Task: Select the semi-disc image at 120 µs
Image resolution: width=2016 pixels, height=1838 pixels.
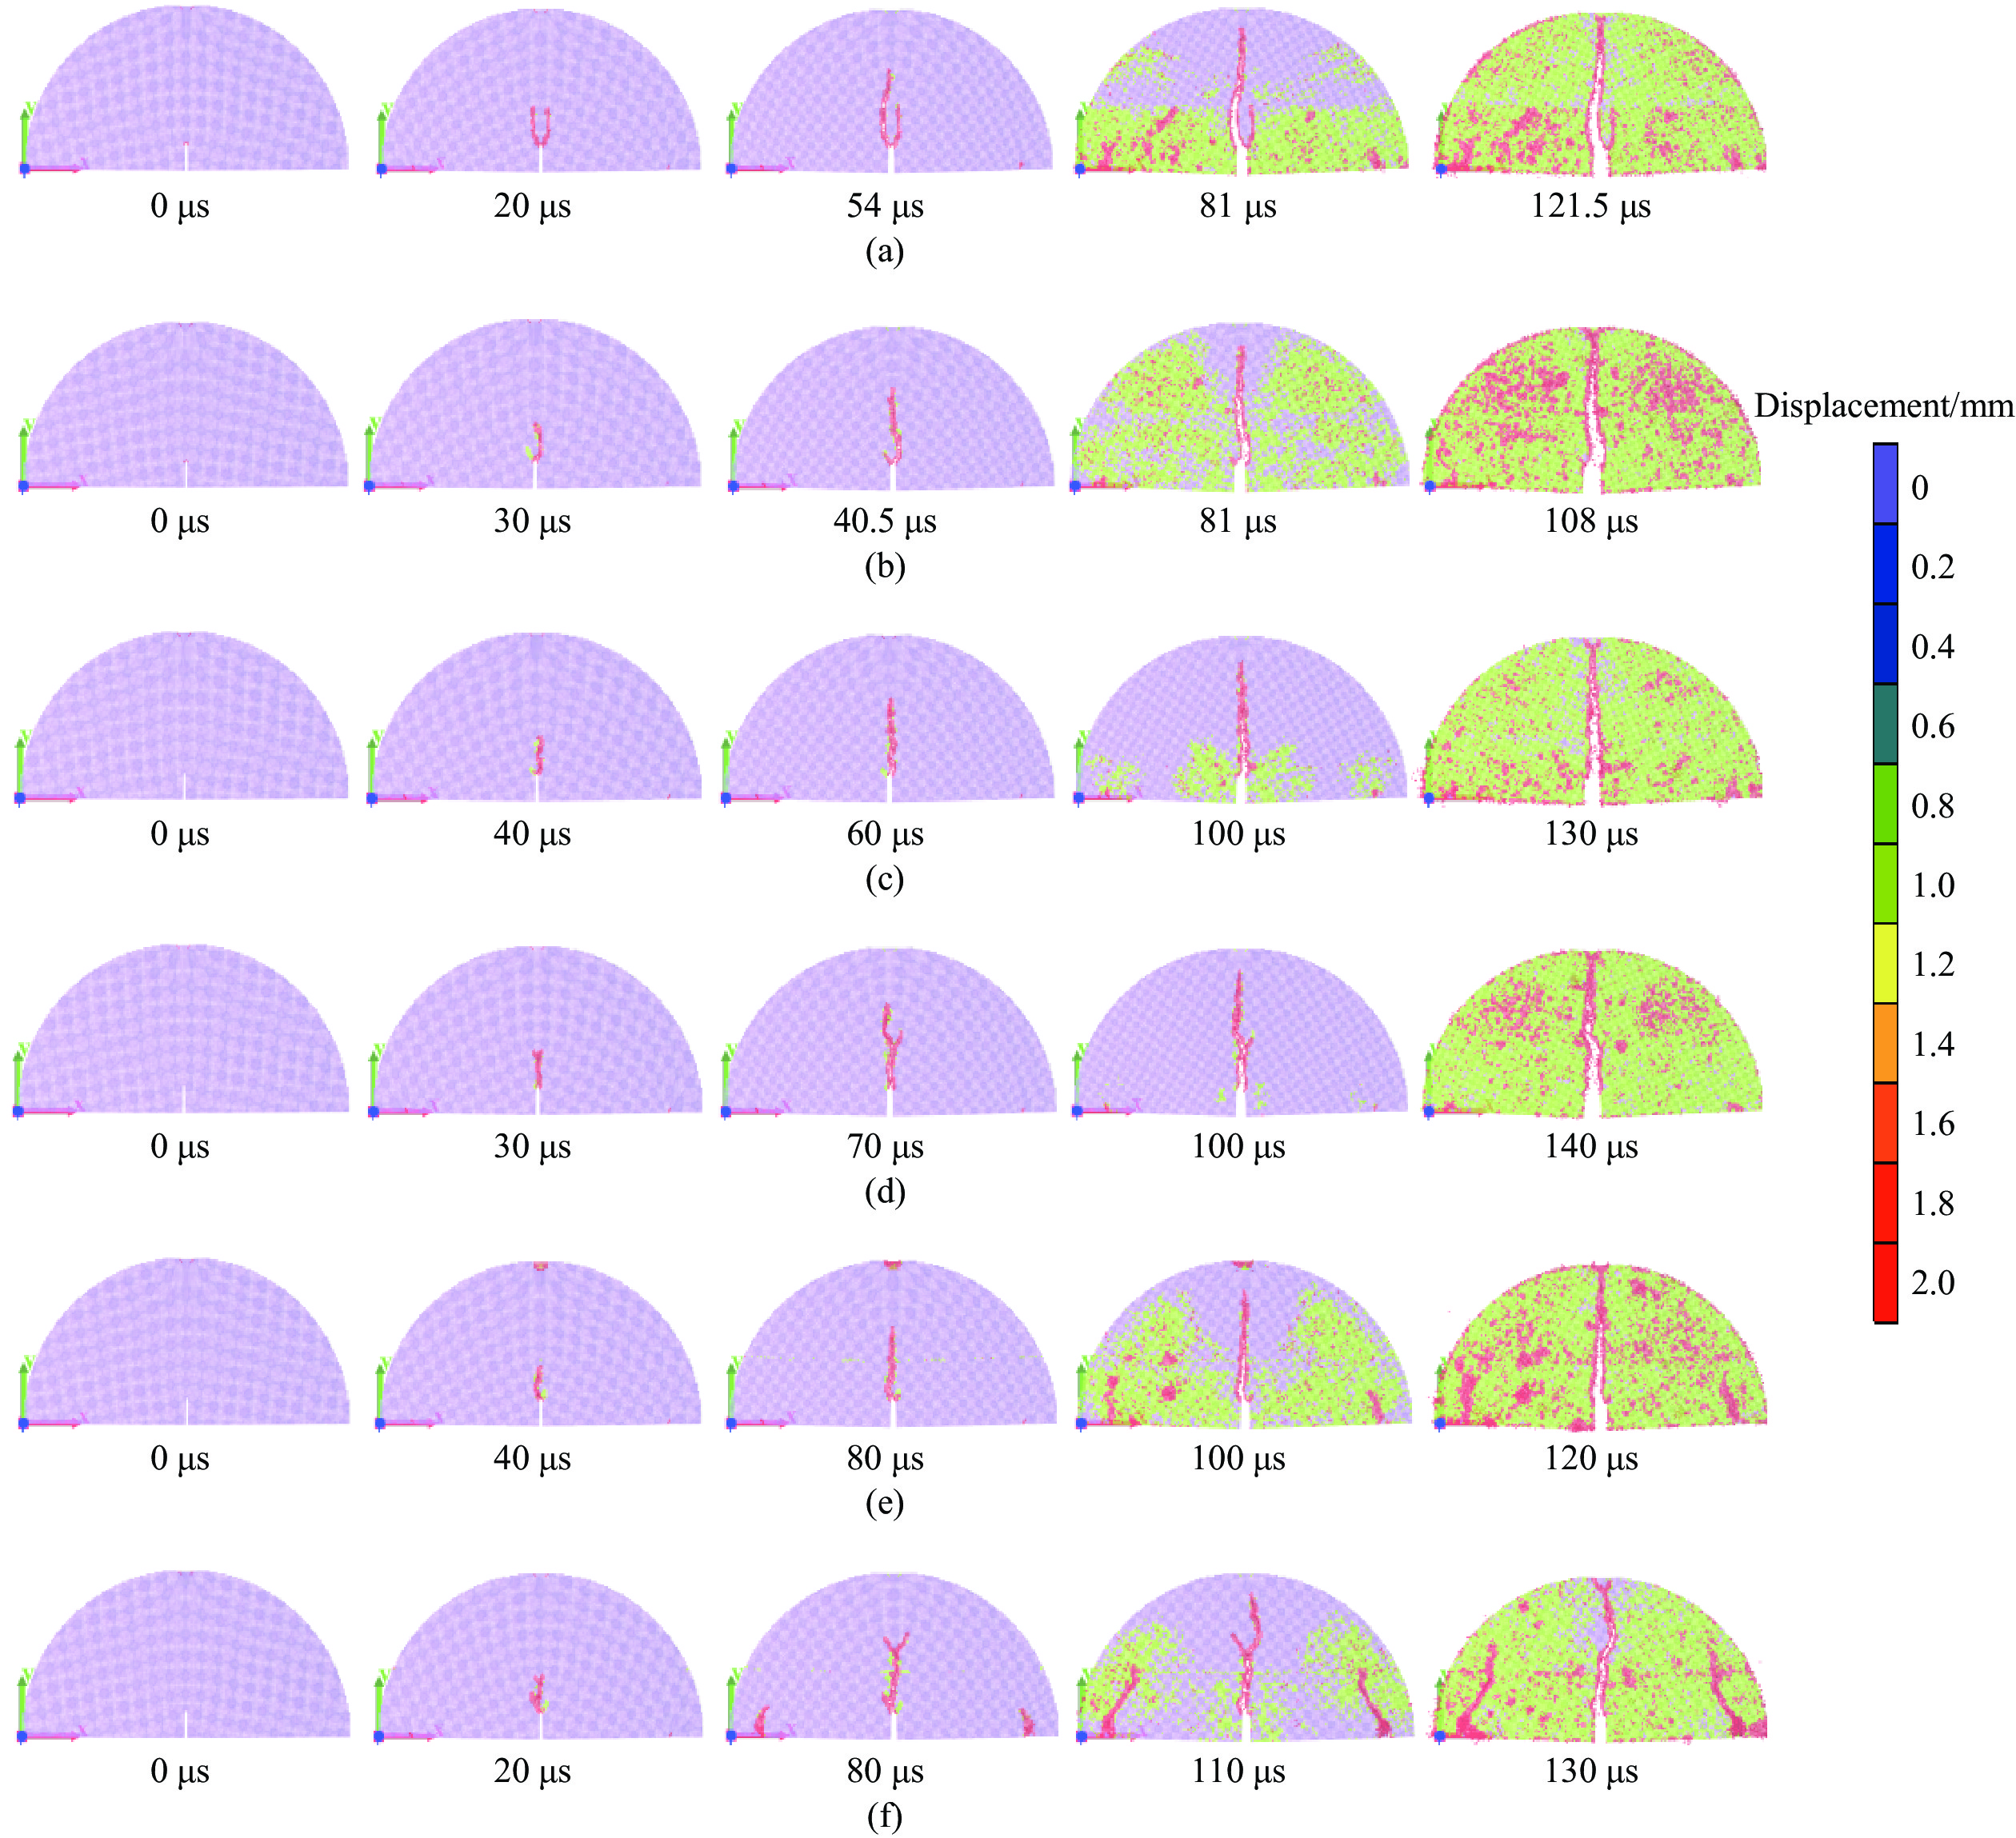Action: [x=1600, y=1345]
